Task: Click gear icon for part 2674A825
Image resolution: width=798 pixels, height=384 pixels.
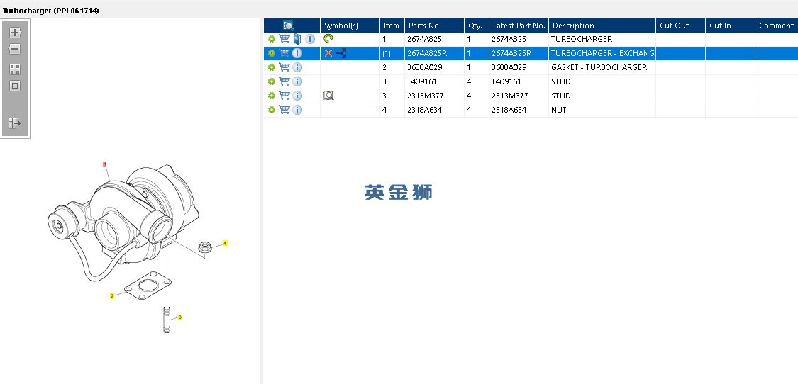Action: coord(272,39)
